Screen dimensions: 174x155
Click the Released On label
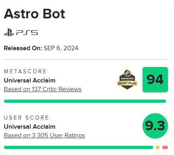tap(23, 48)
